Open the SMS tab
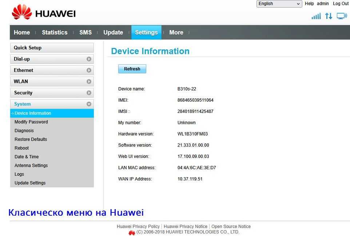The height and width of the screenshot is (236, 350). (x=85, y=33)
